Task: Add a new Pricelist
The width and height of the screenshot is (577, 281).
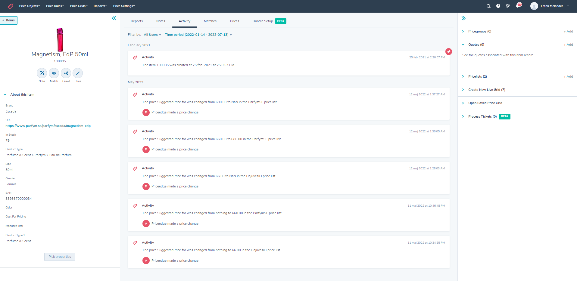Action: (x=568, y=77)
